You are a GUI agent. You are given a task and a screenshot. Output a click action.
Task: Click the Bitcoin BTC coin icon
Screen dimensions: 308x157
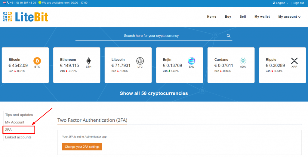tap(37, 61)
